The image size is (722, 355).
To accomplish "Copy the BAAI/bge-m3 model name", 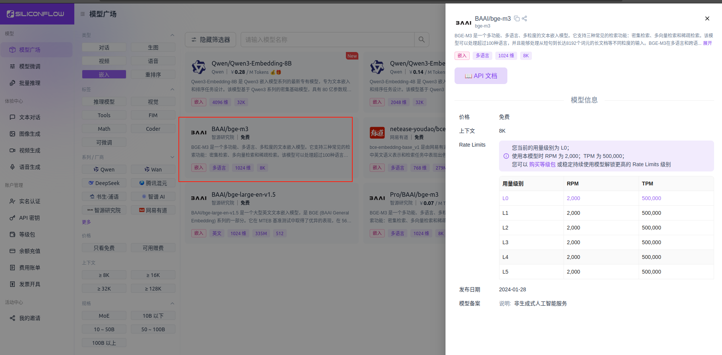I will 516,18.
